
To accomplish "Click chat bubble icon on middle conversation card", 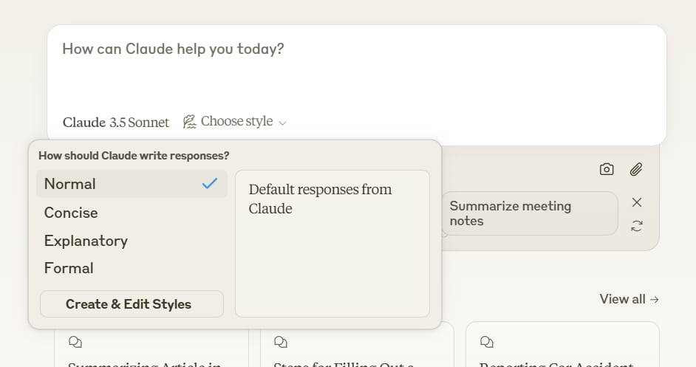I will 280,342.
